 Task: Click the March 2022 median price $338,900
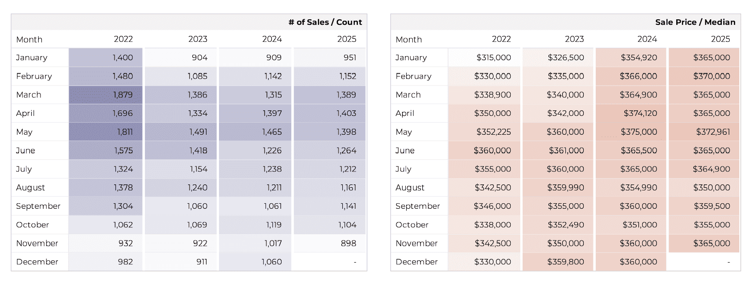point(492,95)
